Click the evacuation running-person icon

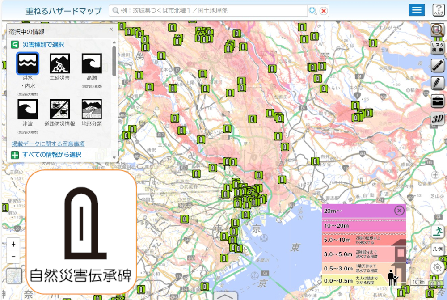pyautogui.click(x=437, y=231)
